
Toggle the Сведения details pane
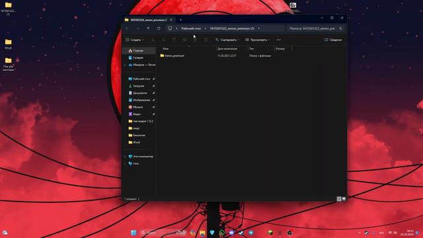click(333, 40)
